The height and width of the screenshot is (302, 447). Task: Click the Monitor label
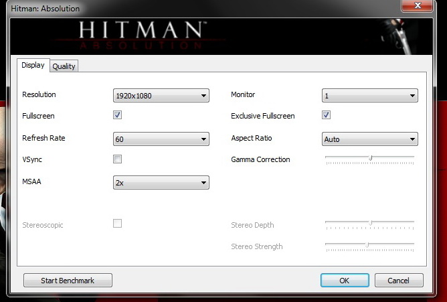[x=243, y=94]
